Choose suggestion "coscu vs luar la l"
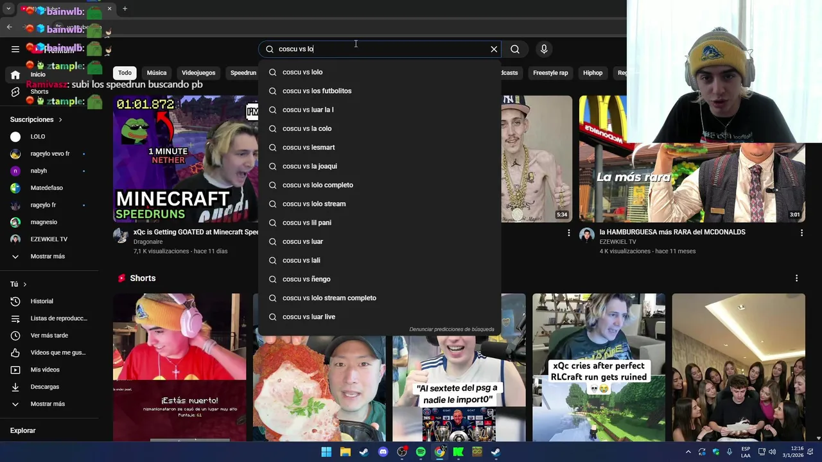822x462 pixels. tap(380, 110)
